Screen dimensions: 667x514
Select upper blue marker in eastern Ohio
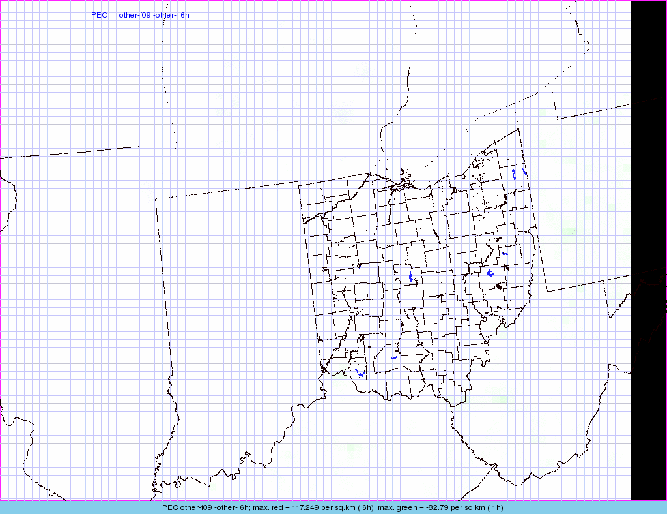pos(504,253)
